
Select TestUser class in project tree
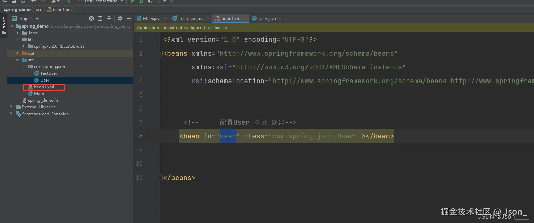49,73
